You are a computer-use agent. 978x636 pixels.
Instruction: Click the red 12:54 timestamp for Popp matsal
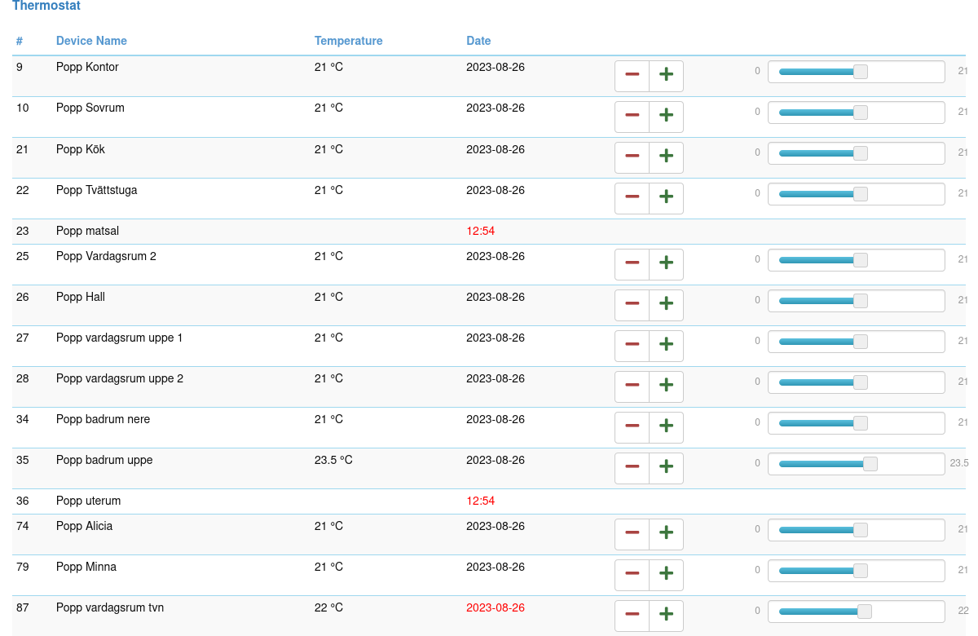(x=481, y=231)
